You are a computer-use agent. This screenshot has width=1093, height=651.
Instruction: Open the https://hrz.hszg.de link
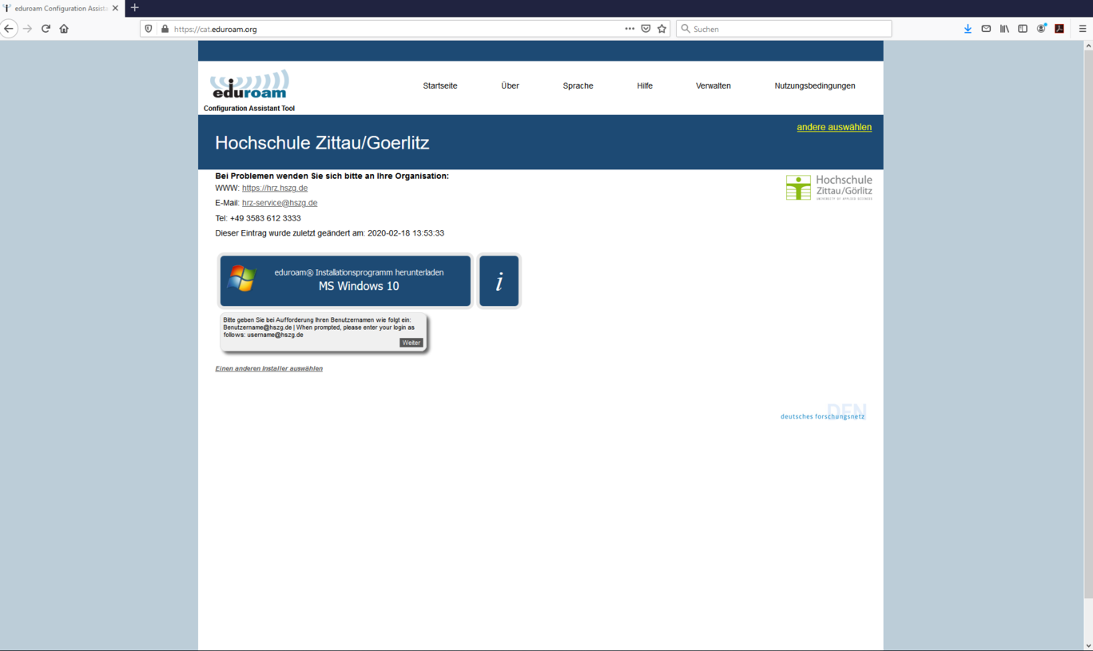pyautogui.click(x=275, y=189)
